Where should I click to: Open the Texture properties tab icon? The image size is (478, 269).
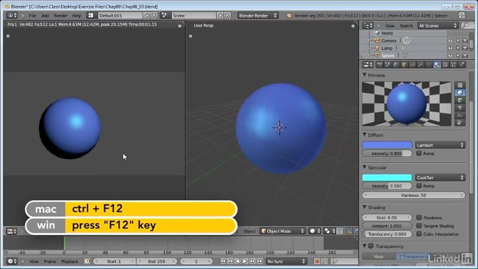tap(445, 65)
